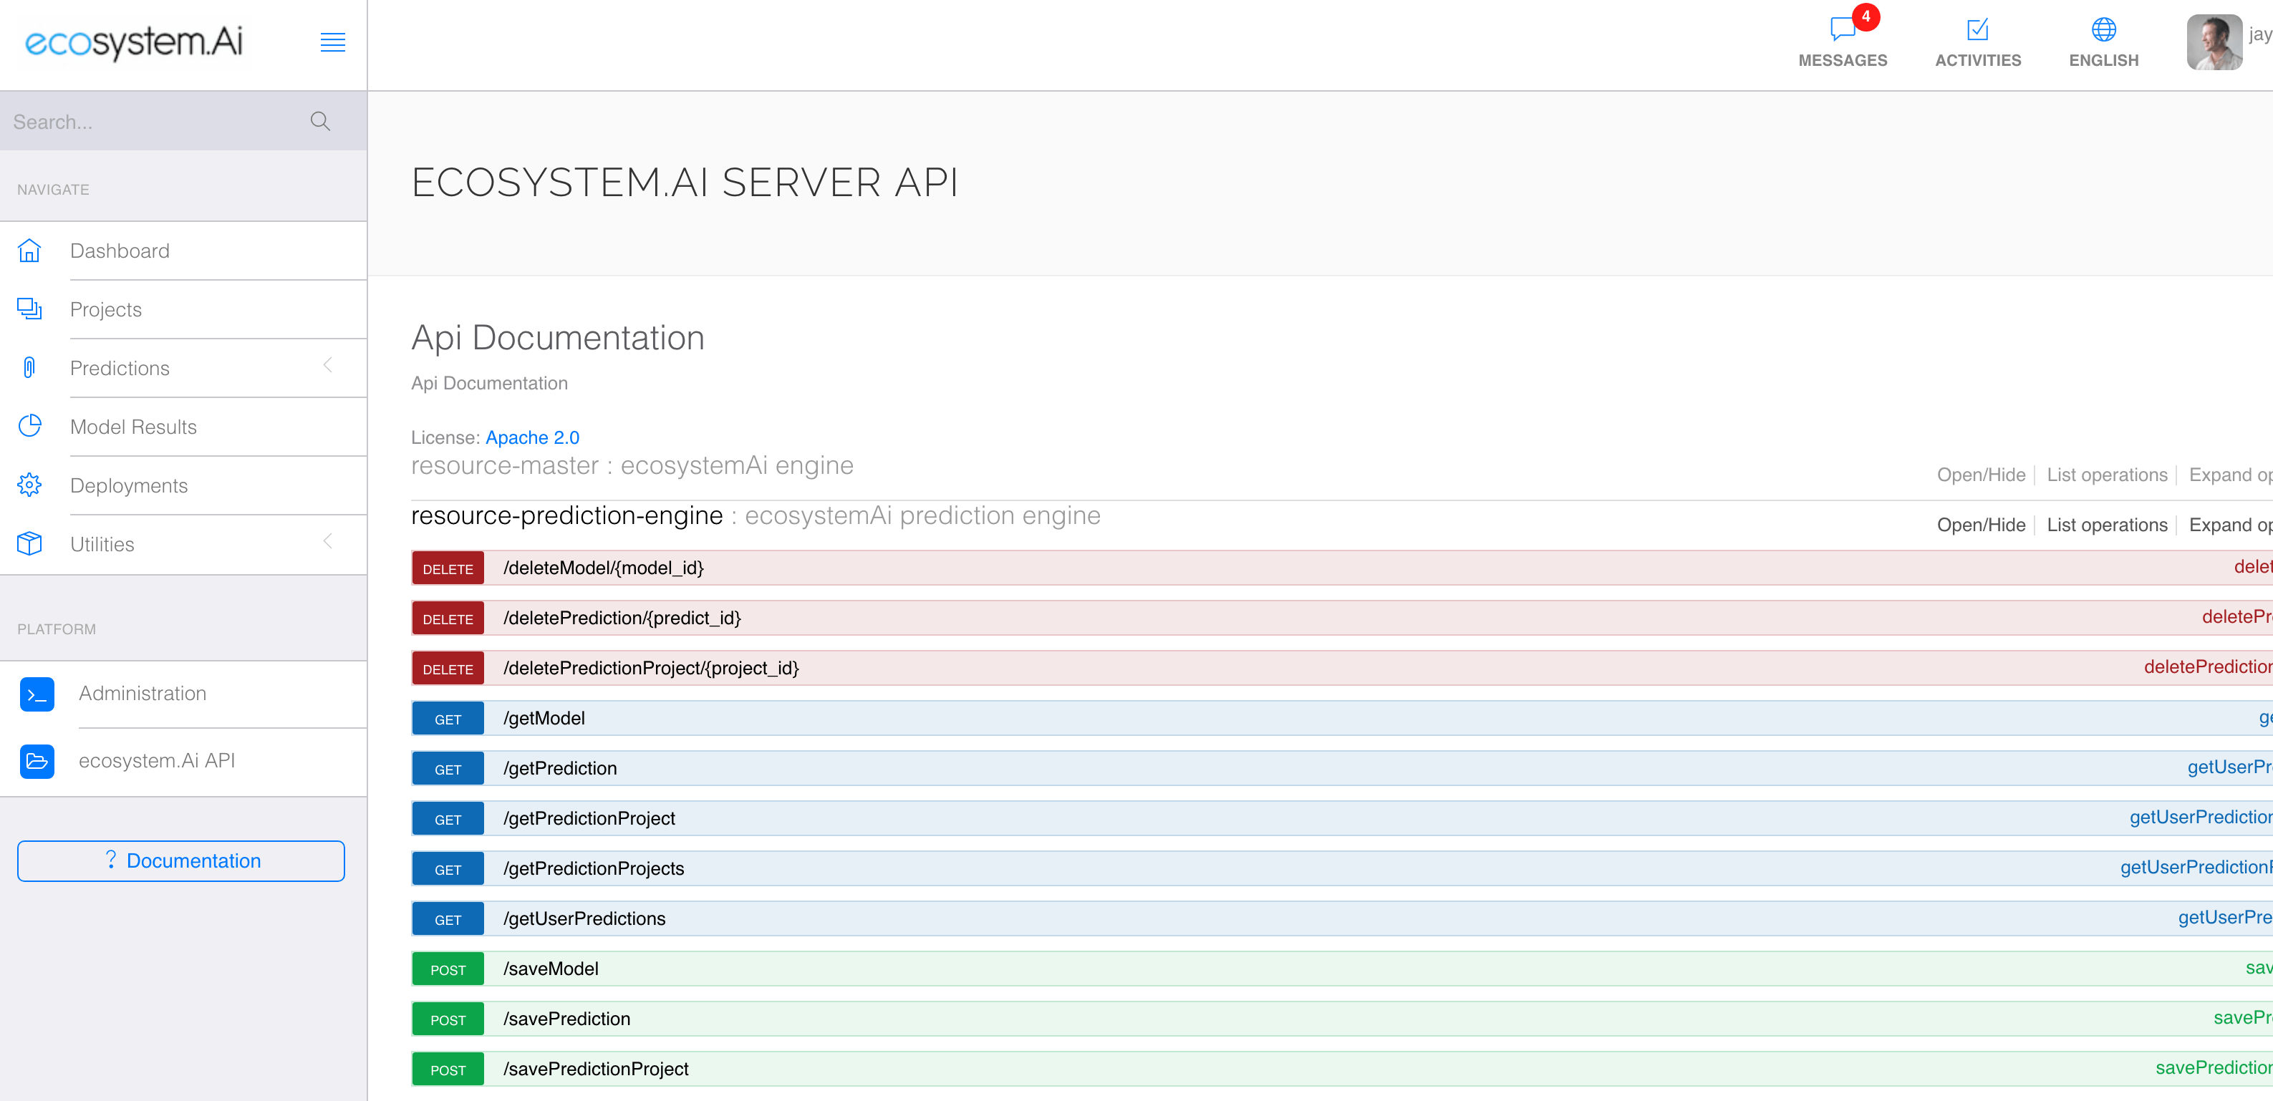This screenshot has width=2273, height=1101.
Task: Expand the Utilities submenu chevron
Action: pyautogui.click(x=327, y=542)
